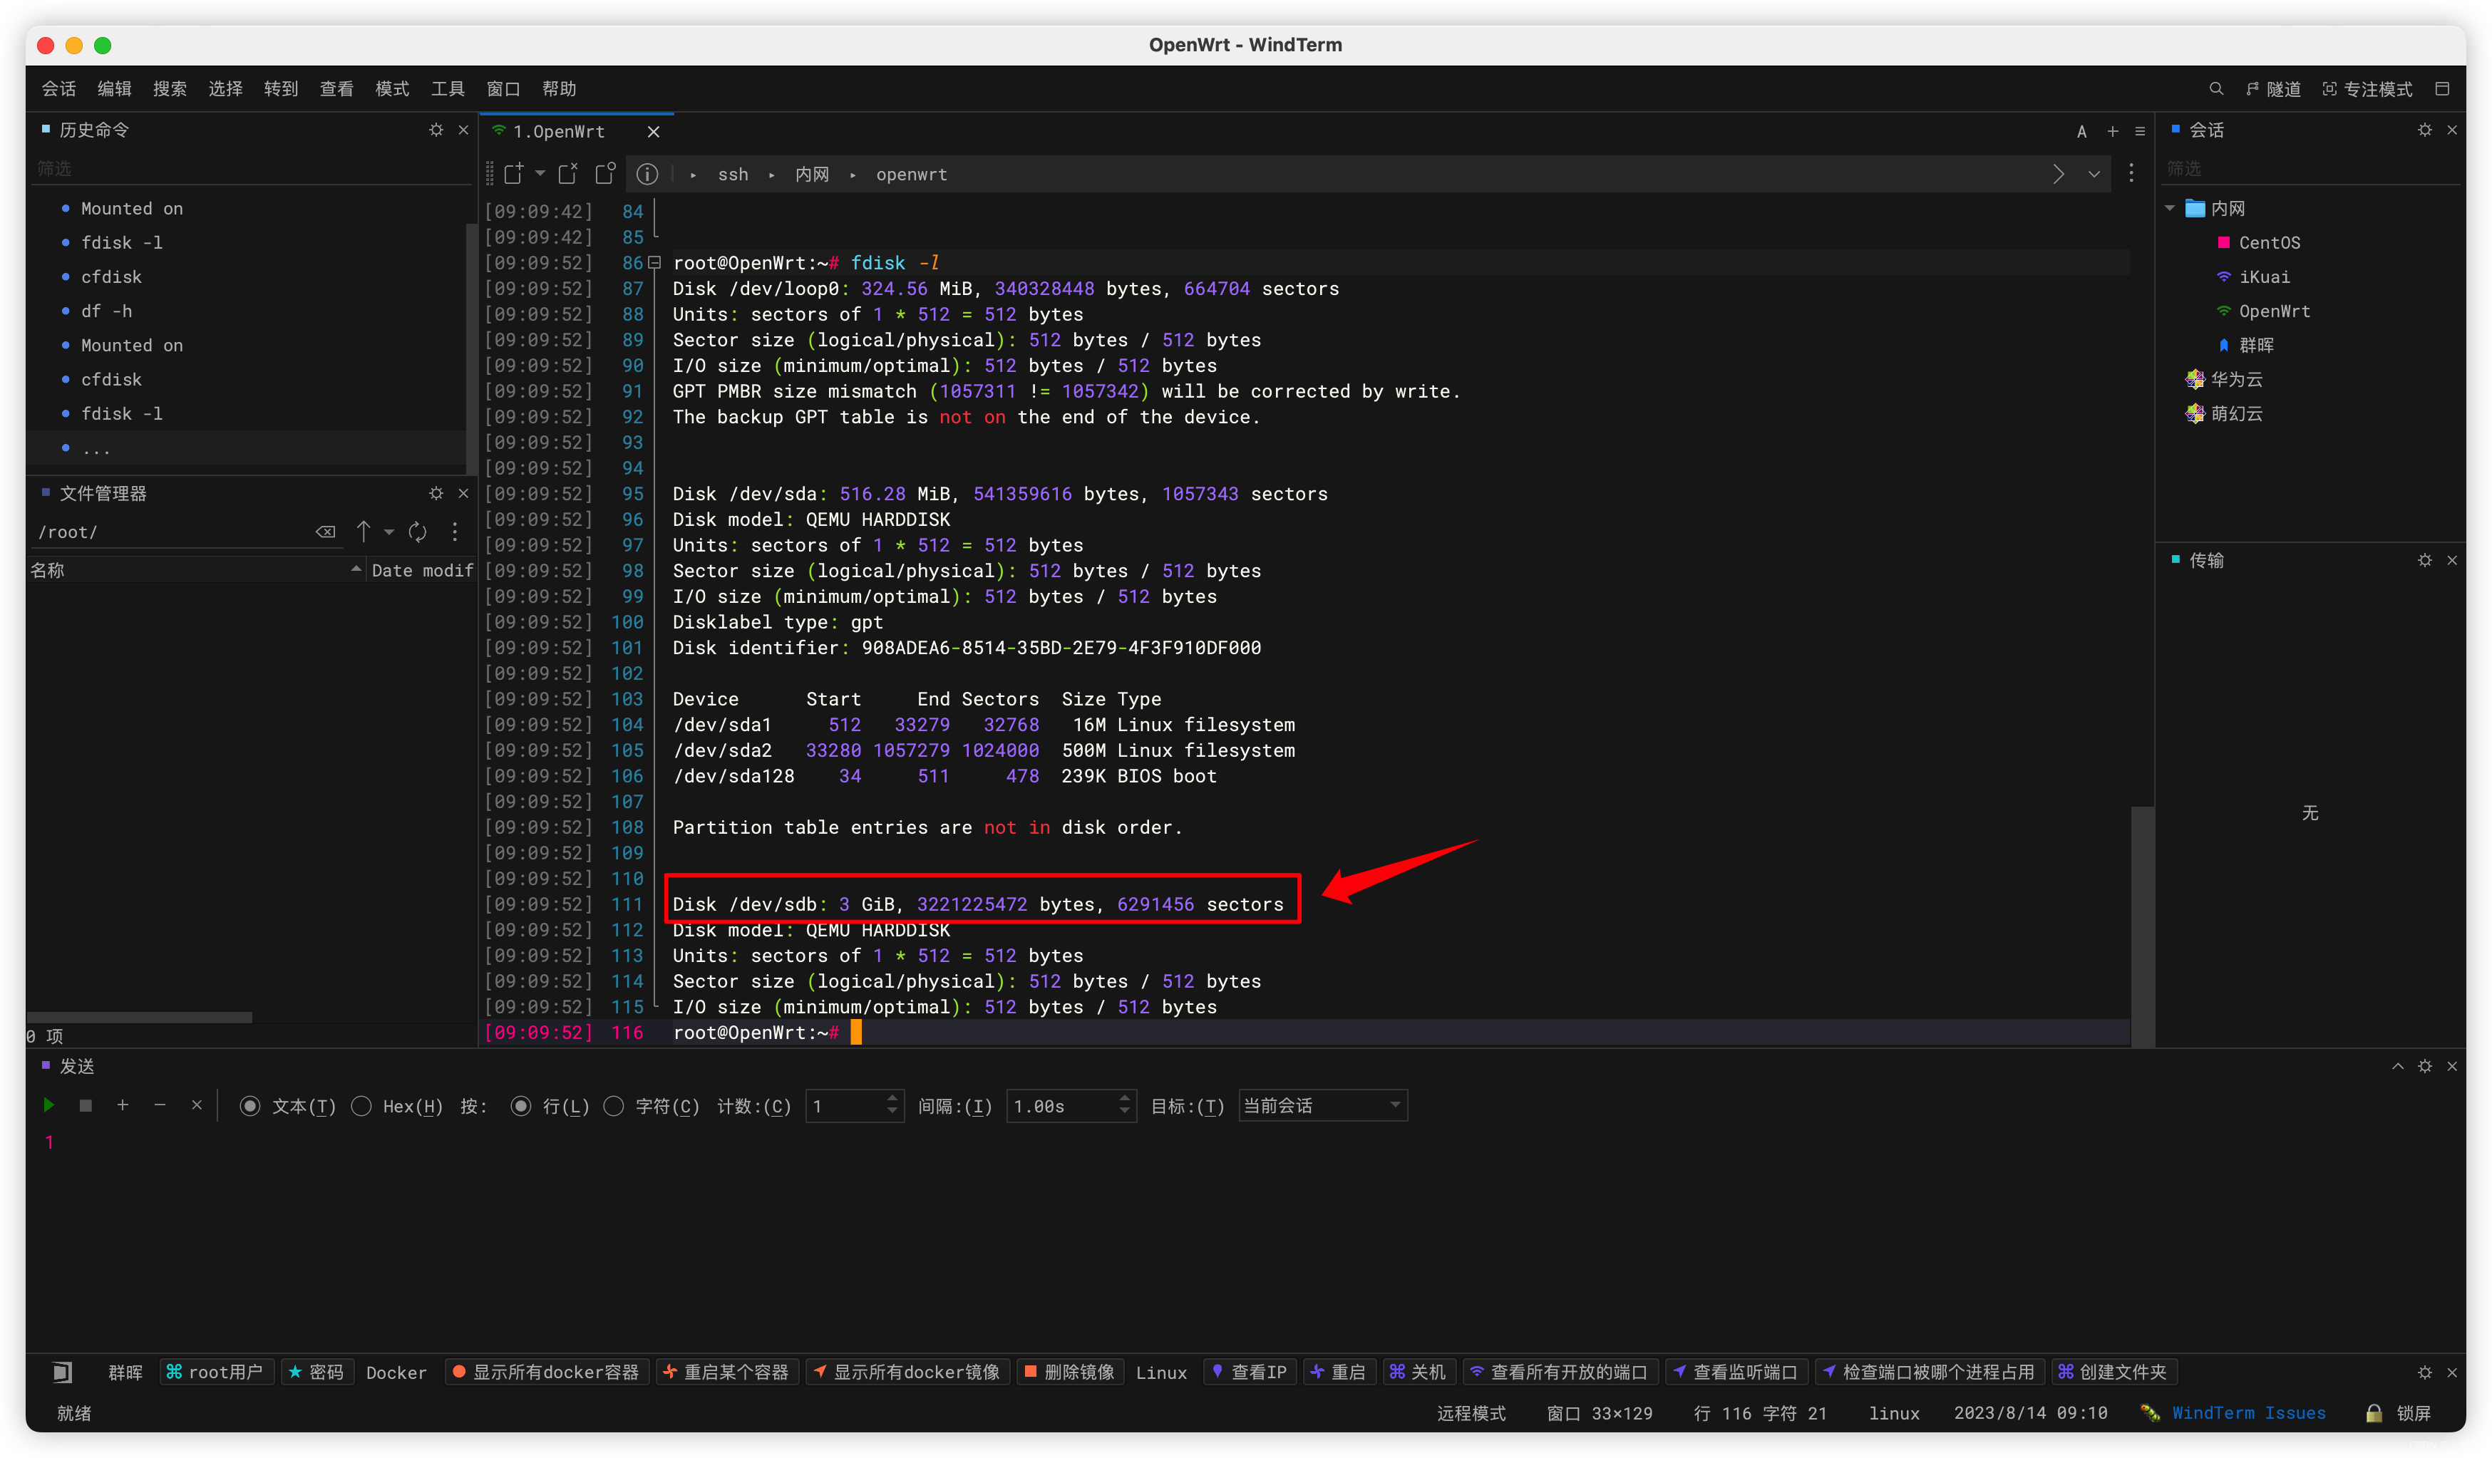2492x1458 pixels.
Task: Click the add new tab plus icon
Action: click(2112, 130)
